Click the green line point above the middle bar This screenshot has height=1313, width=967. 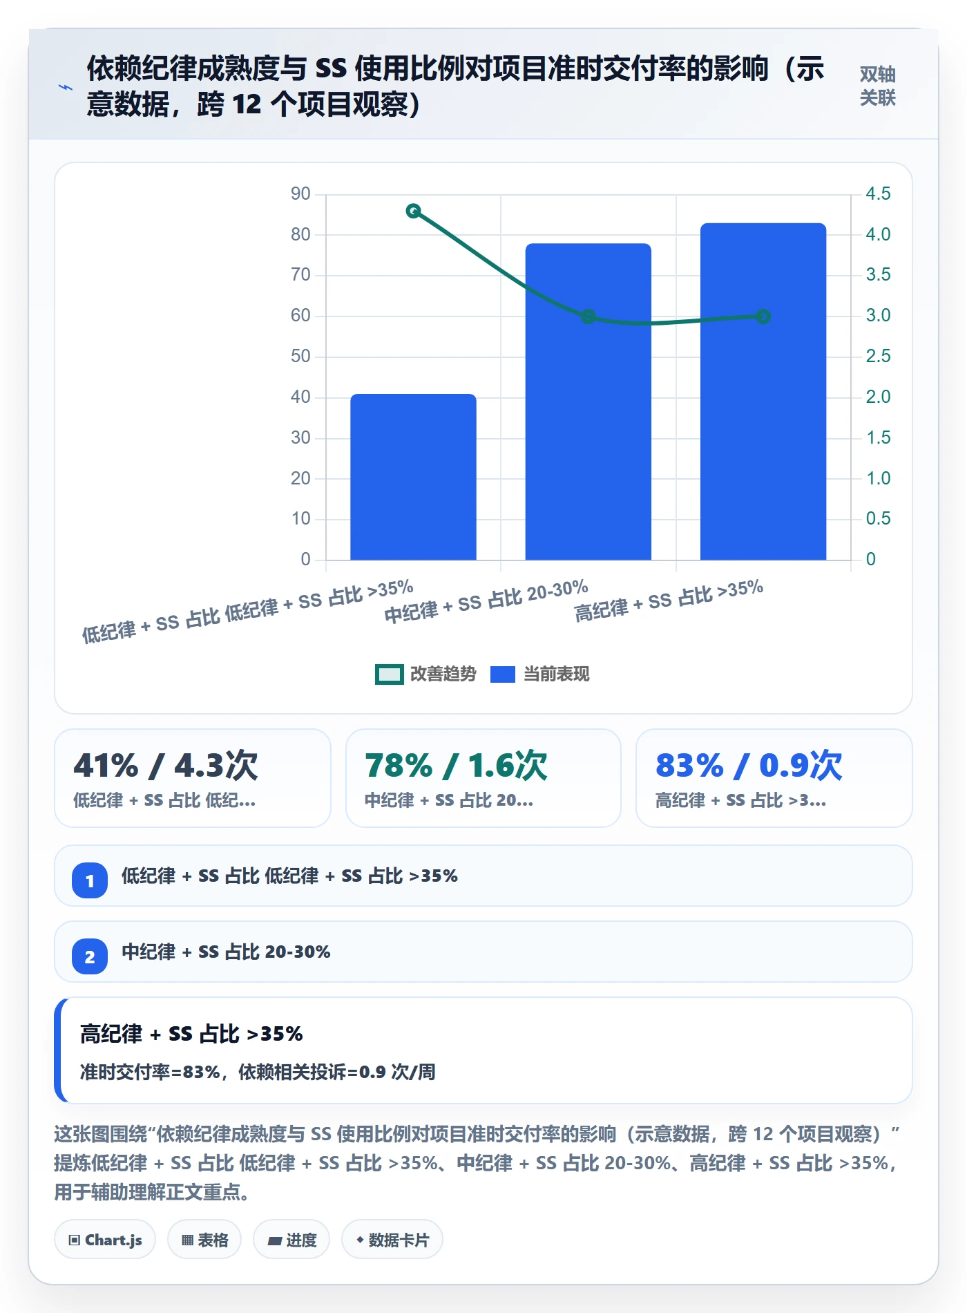click(588, 317)
